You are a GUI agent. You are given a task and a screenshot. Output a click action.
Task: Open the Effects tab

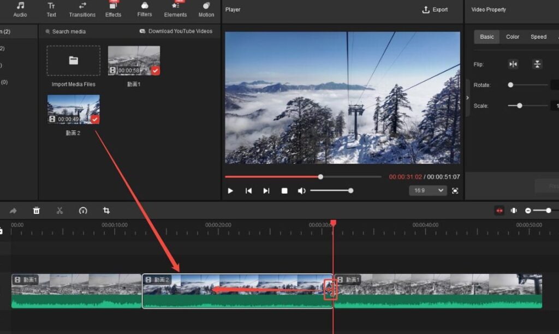click(x=113, y=10)
